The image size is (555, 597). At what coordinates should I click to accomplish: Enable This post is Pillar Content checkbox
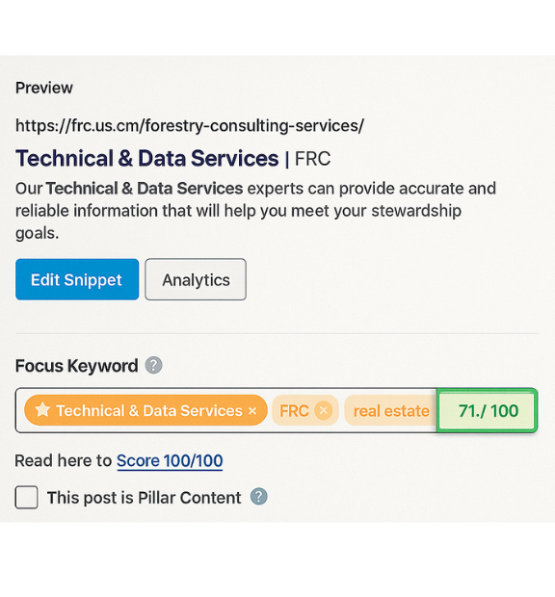(x=26, y=497)
